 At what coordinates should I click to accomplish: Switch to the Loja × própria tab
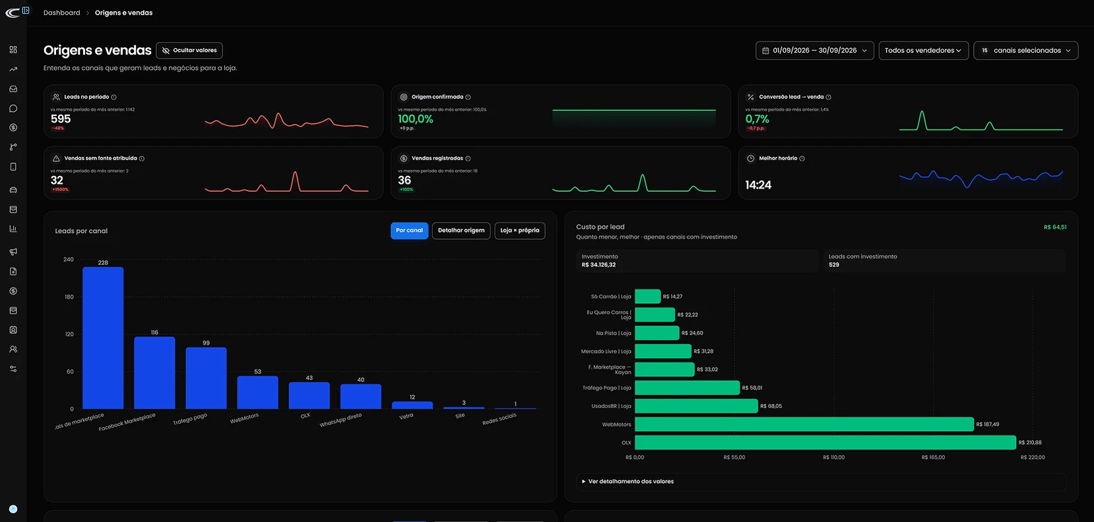point(520,231)
